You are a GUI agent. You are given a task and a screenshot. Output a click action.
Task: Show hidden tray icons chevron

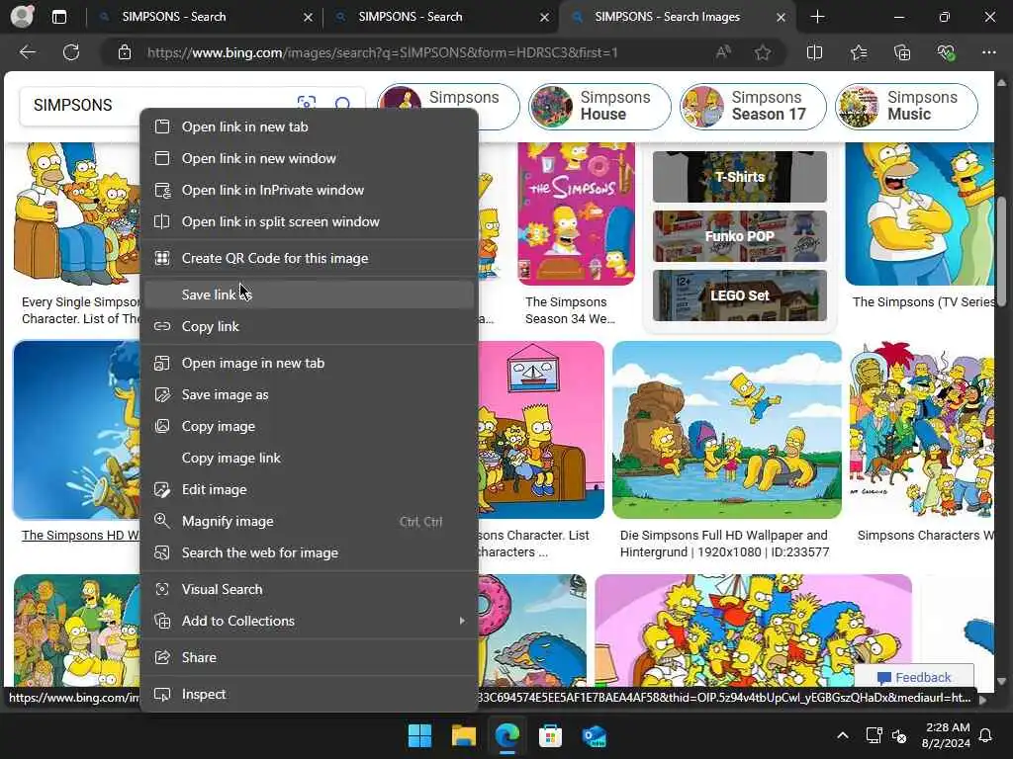(x=843, y=735)
